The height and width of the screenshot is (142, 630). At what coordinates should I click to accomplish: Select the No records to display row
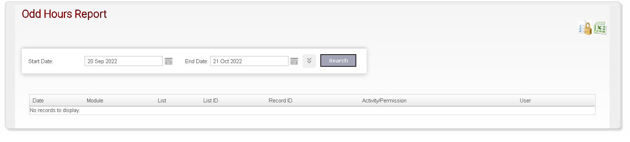312,110
